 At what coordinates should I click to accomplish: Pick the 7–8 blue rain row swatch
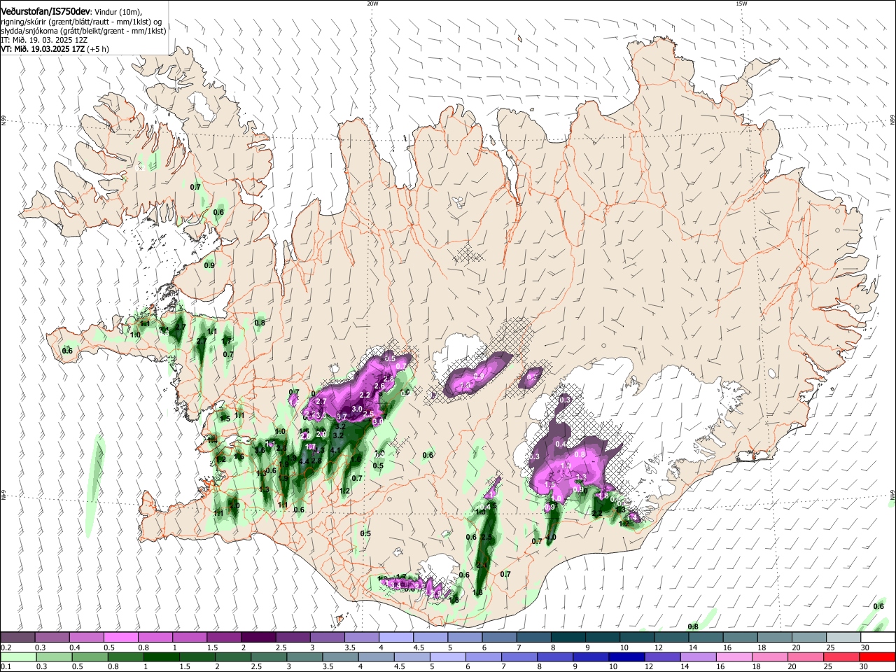click(x=520, y=657)
